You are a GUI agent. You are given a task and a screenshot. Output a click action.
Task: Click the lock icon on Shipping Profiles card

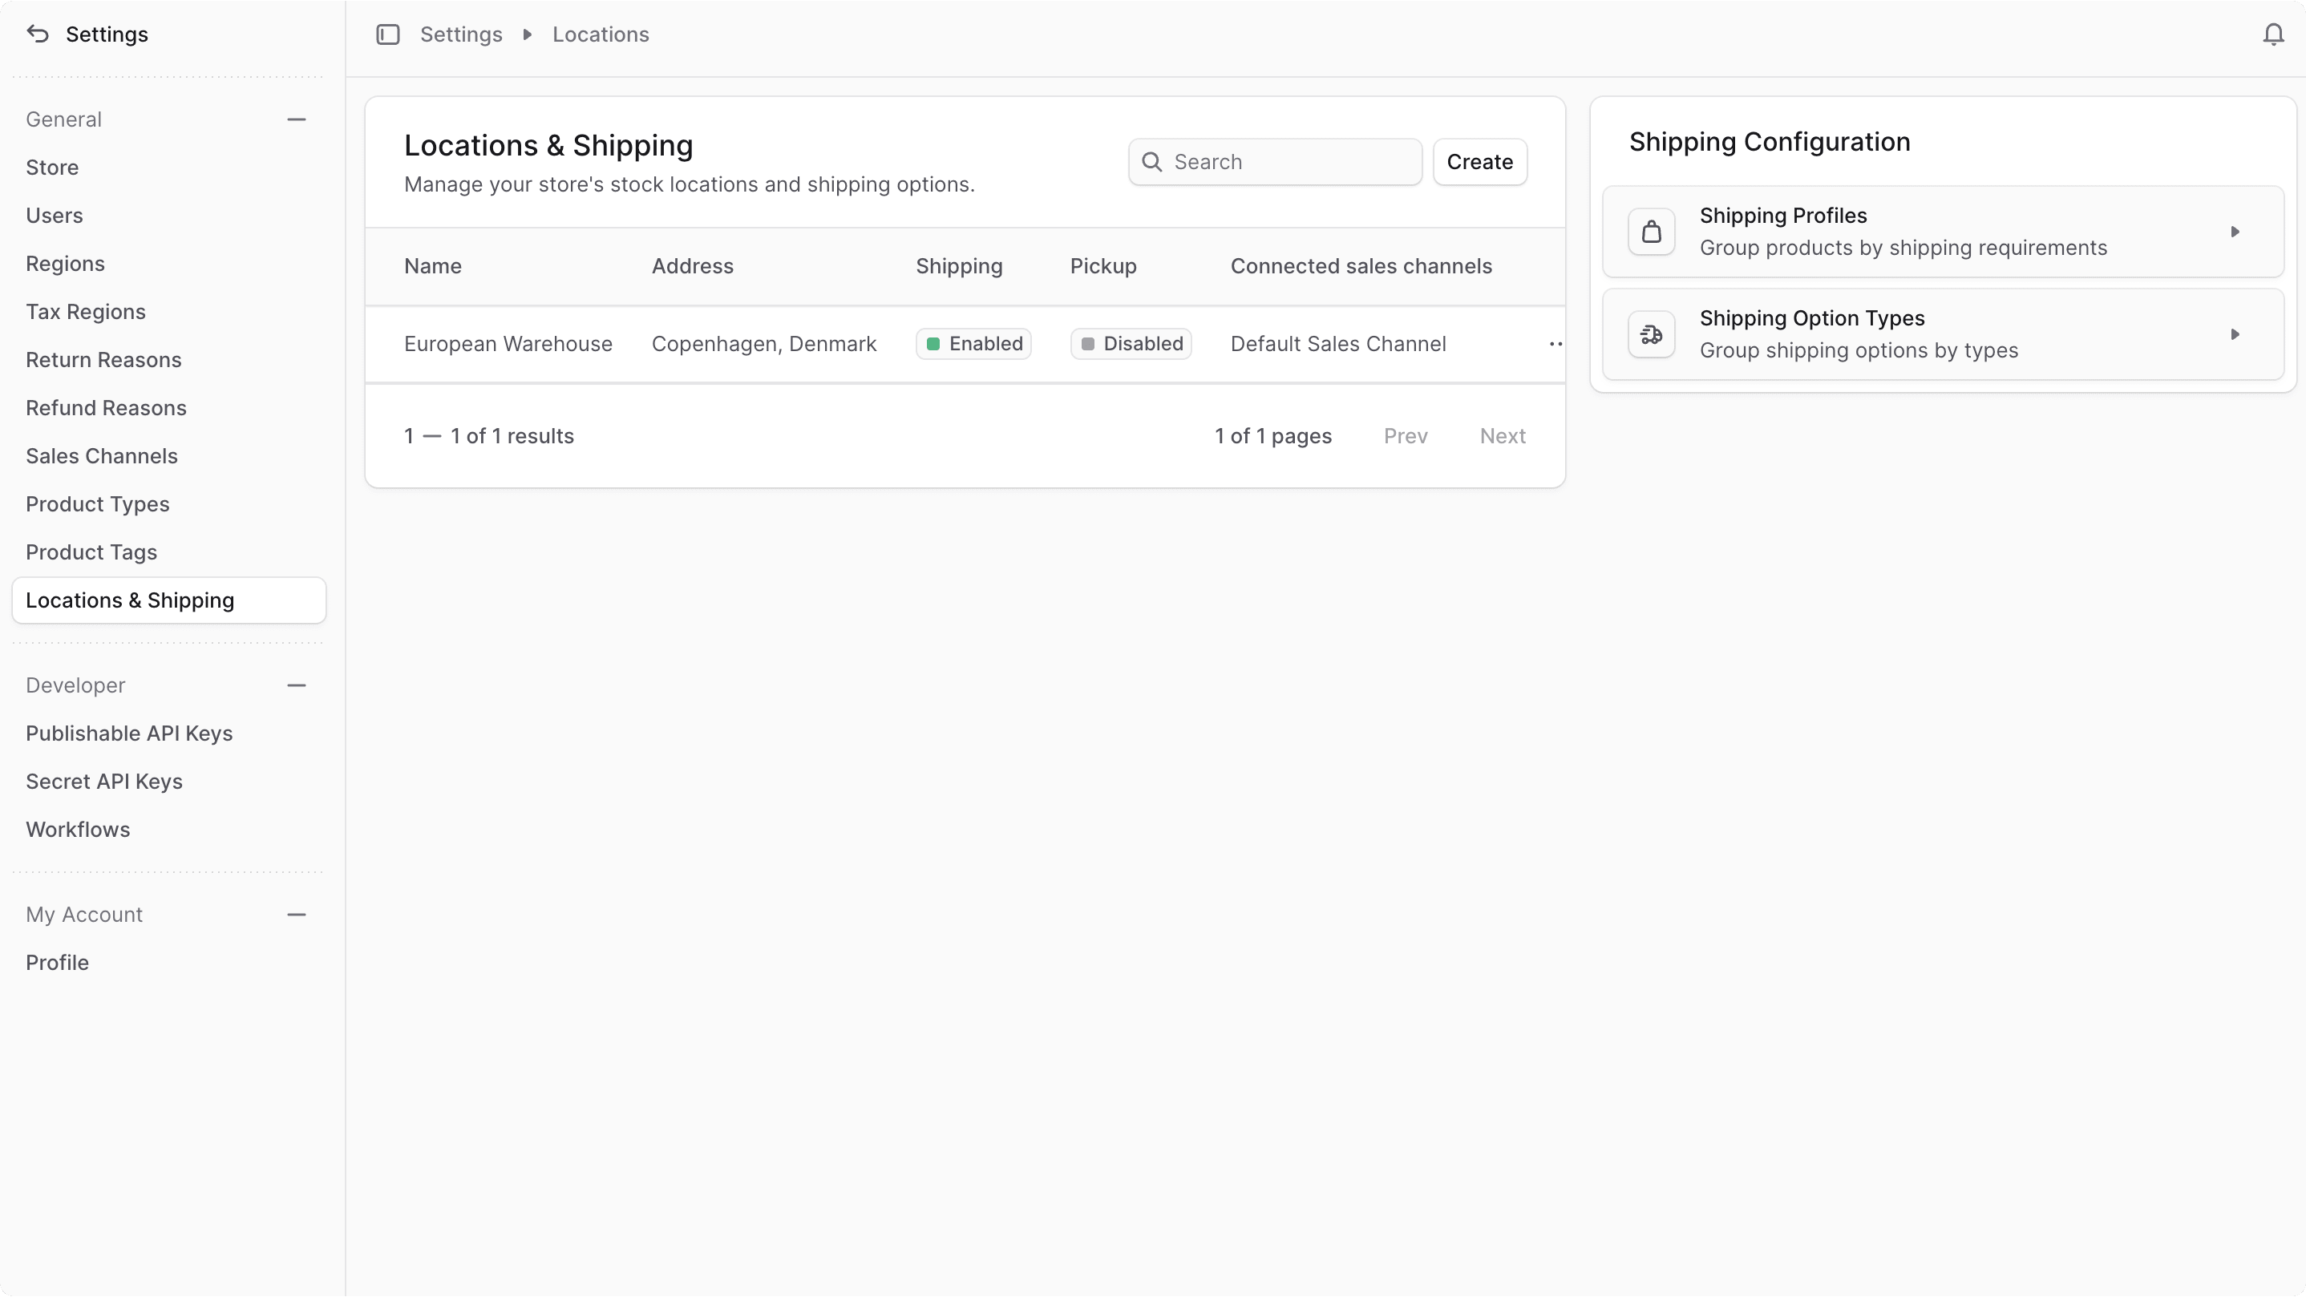1652,231
